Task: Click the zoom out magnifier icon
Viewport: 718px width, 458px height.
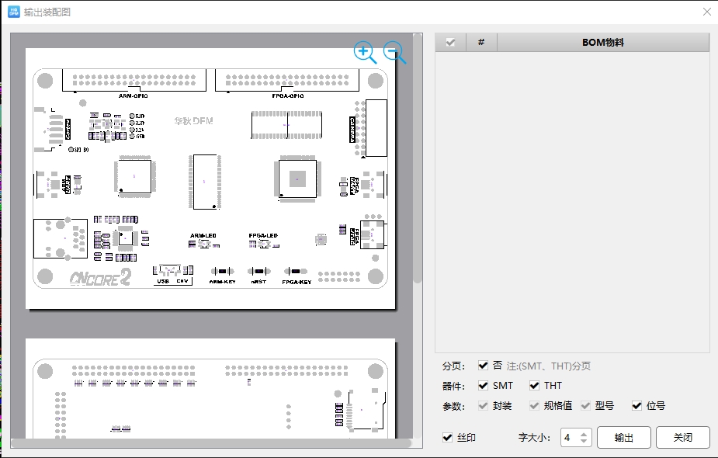Action: click(394, 51)
